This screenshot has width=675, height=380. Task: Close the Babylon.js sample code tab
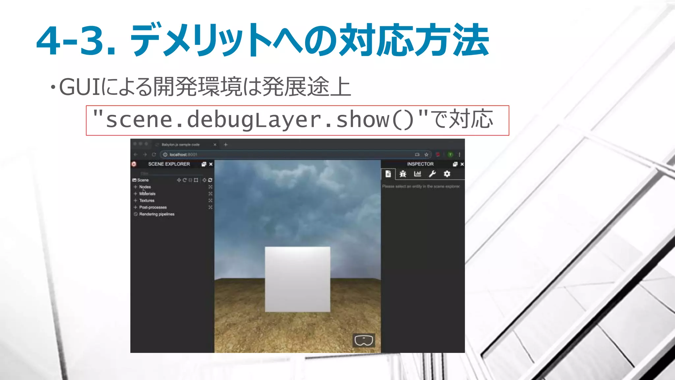coord(215,144)
